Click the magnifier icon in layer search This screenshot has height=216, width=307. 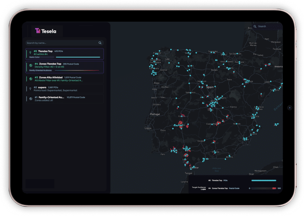100,43
